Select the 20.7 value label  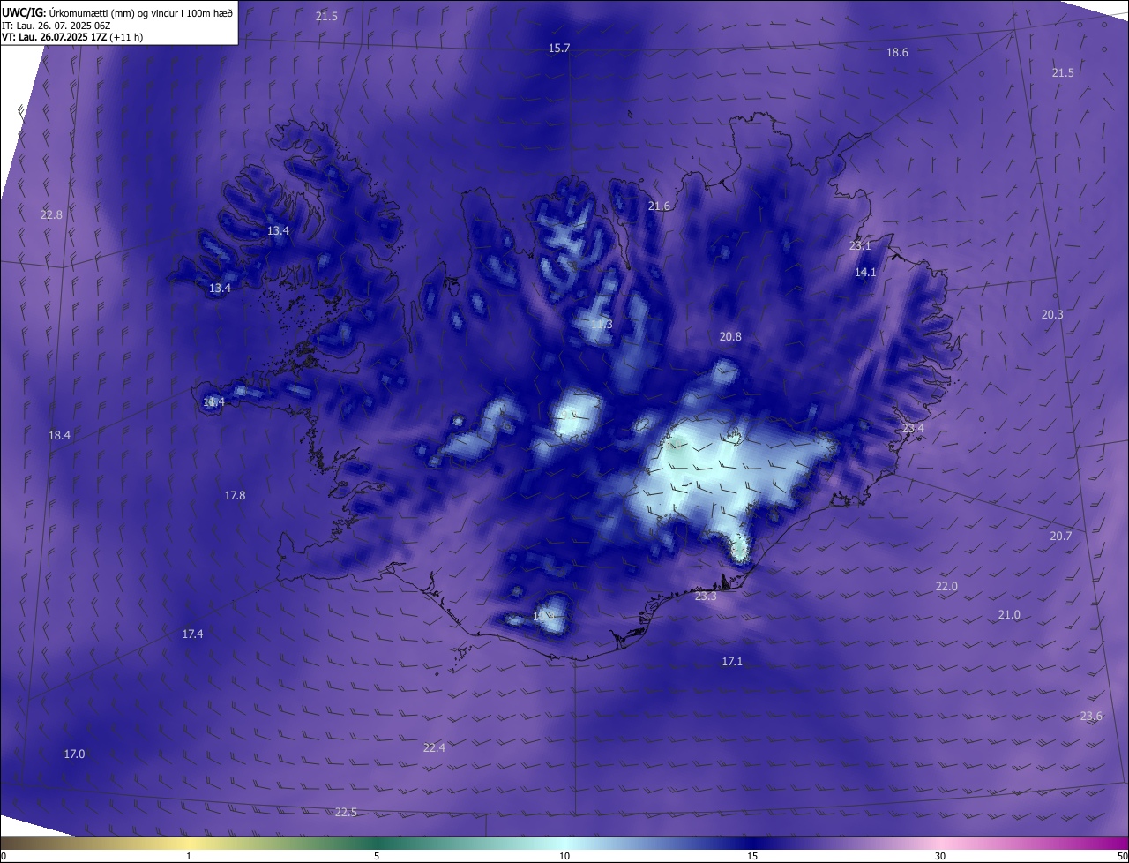click(x=1061, y=537)
